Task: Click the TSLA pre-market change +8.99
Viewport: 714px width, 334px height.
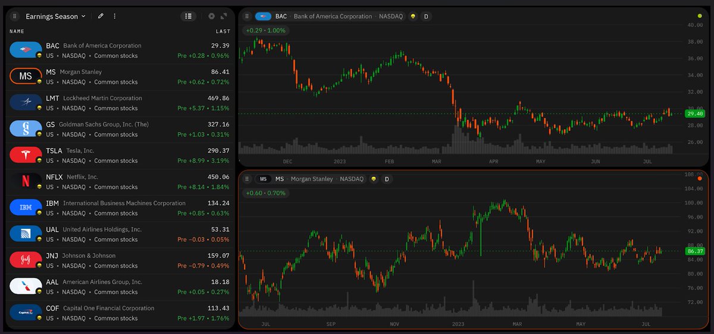Action: click(203, 160)
